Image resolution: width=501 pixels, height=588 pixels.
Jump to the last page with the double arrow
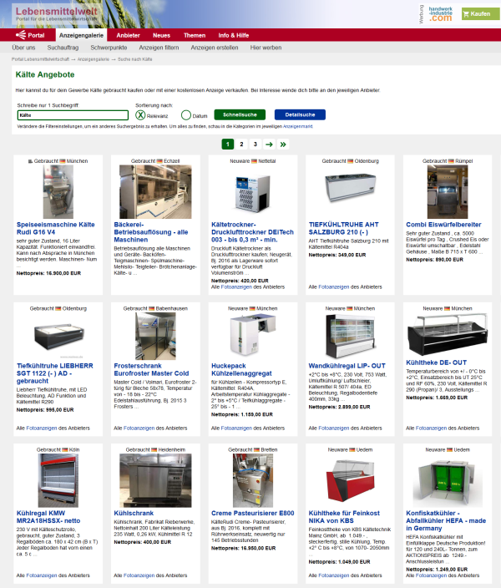[x=283, y=144]
